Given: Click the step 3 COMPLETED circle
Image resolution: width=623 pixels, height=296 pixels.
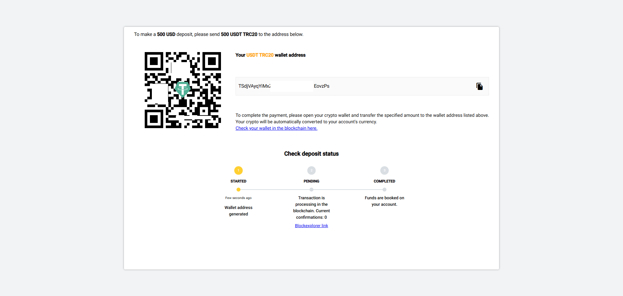Looking at the screenshot, I should 385,170.
